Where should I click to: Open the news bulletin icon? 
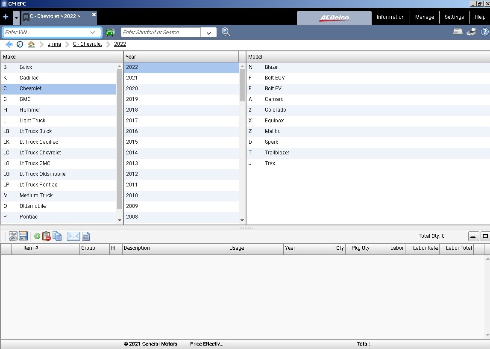(458, 32)
